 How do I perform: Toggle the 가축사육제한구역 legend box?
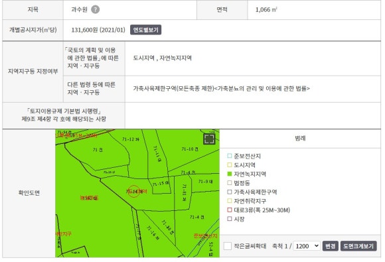(x=229, y=192)
